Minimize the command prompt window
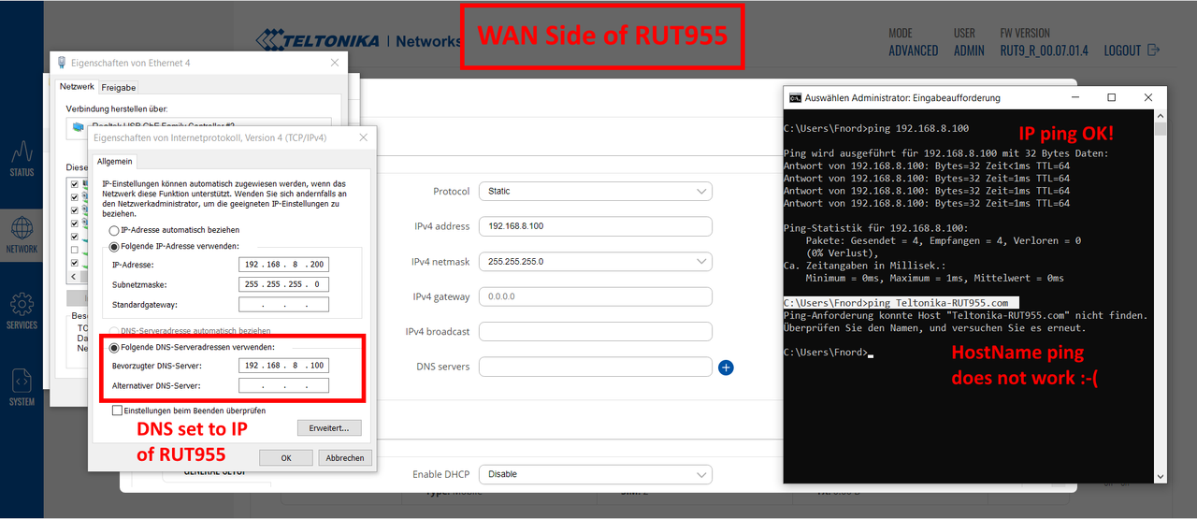The height and width of the screenshot is (519, 1197). click(1074, 97)
